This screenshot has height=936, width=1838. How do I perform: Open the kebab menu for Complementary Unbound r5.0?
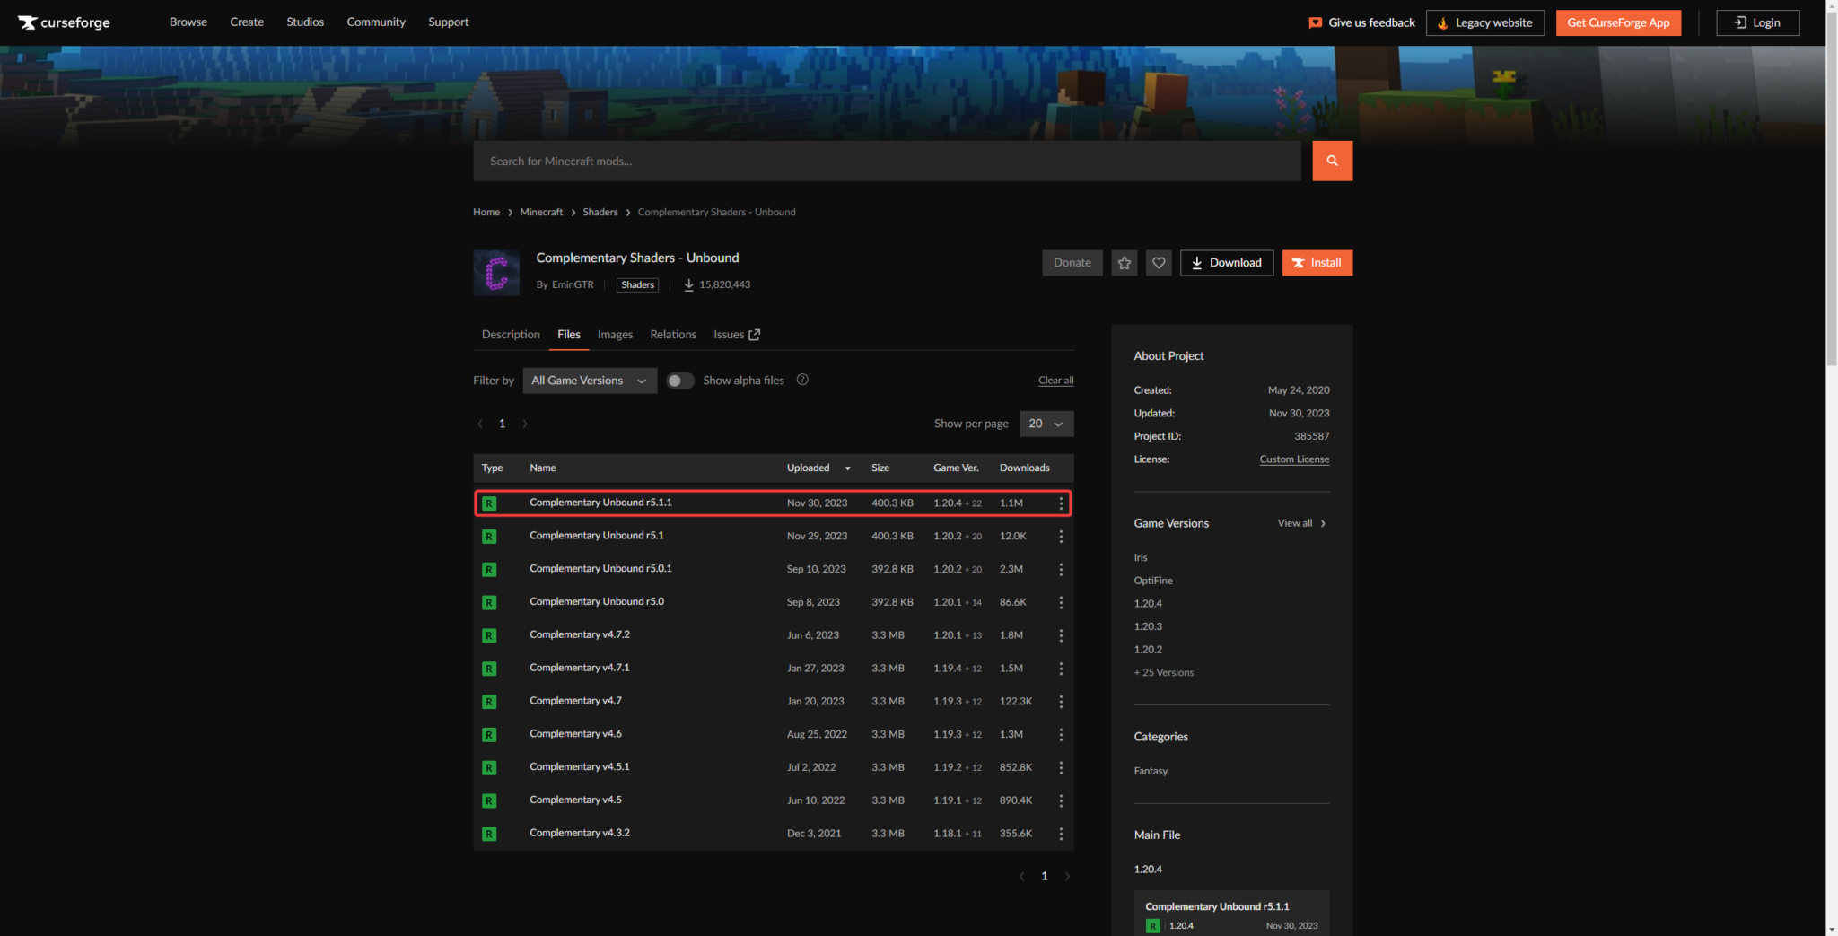coord(1061,602)
